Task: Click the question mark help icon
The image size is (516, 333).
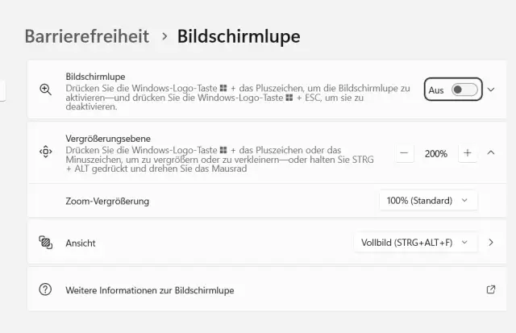Action: click(x=45, y=289)
